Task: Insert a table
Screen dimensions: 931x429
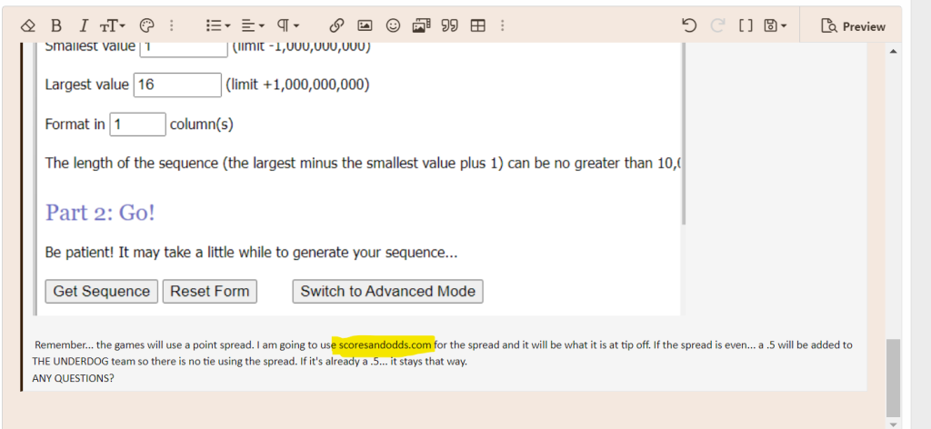Action: [477, 25]
